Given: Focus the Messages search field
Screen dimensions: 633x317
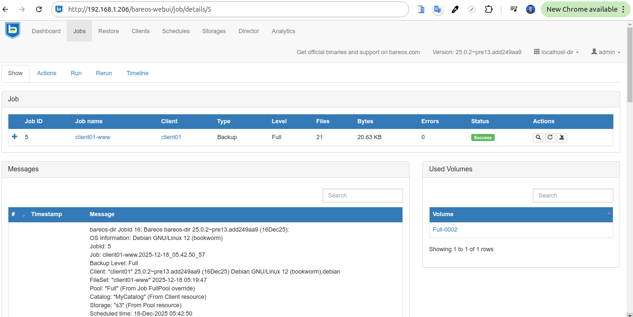Looking at the screenshot, I should click(x=363, y=196).
